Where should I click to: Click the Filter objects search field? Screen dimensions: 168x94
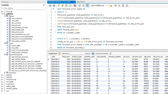24,8
